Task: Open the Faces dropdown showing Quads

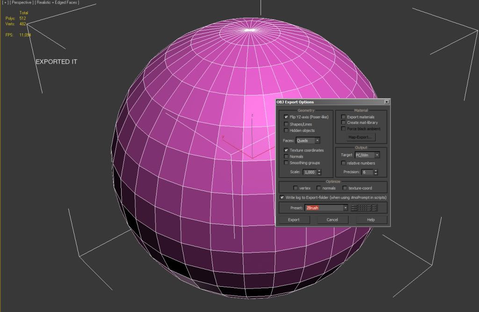Action: [317, 139]
